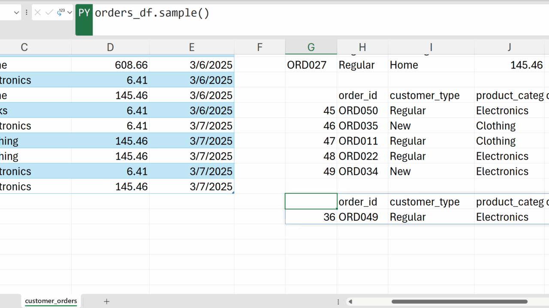The width and height of the screenshot is (549, 308).
Task: Click the horizontal scrollbar thumb
Action: click(459, 302)
